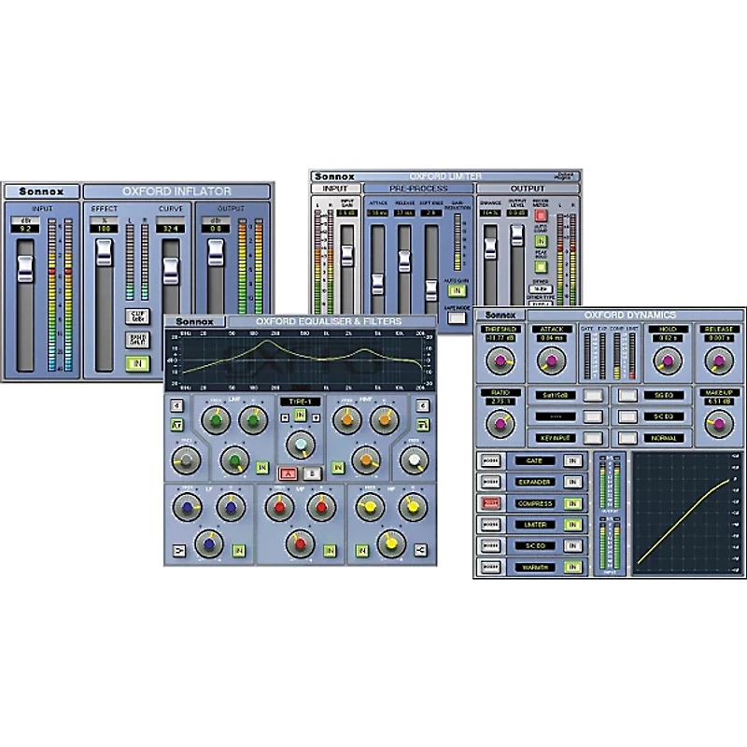This screenshot has height=747, width=747.
Task: Click the Sonnox tab on Oxford Dynamics
Action: (501, 315)
